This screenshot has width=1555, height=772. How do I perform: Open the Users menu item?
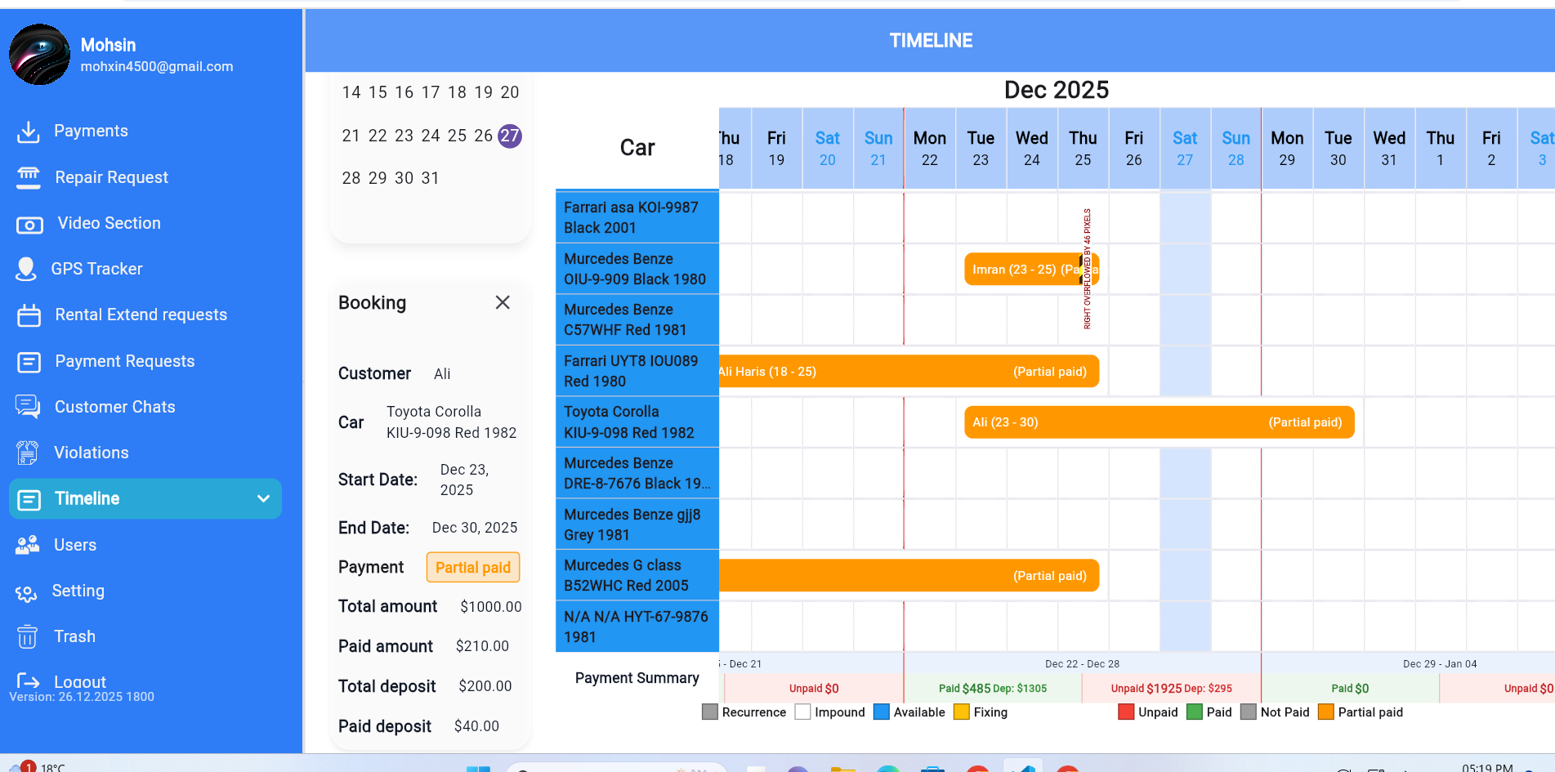[74, 545]
